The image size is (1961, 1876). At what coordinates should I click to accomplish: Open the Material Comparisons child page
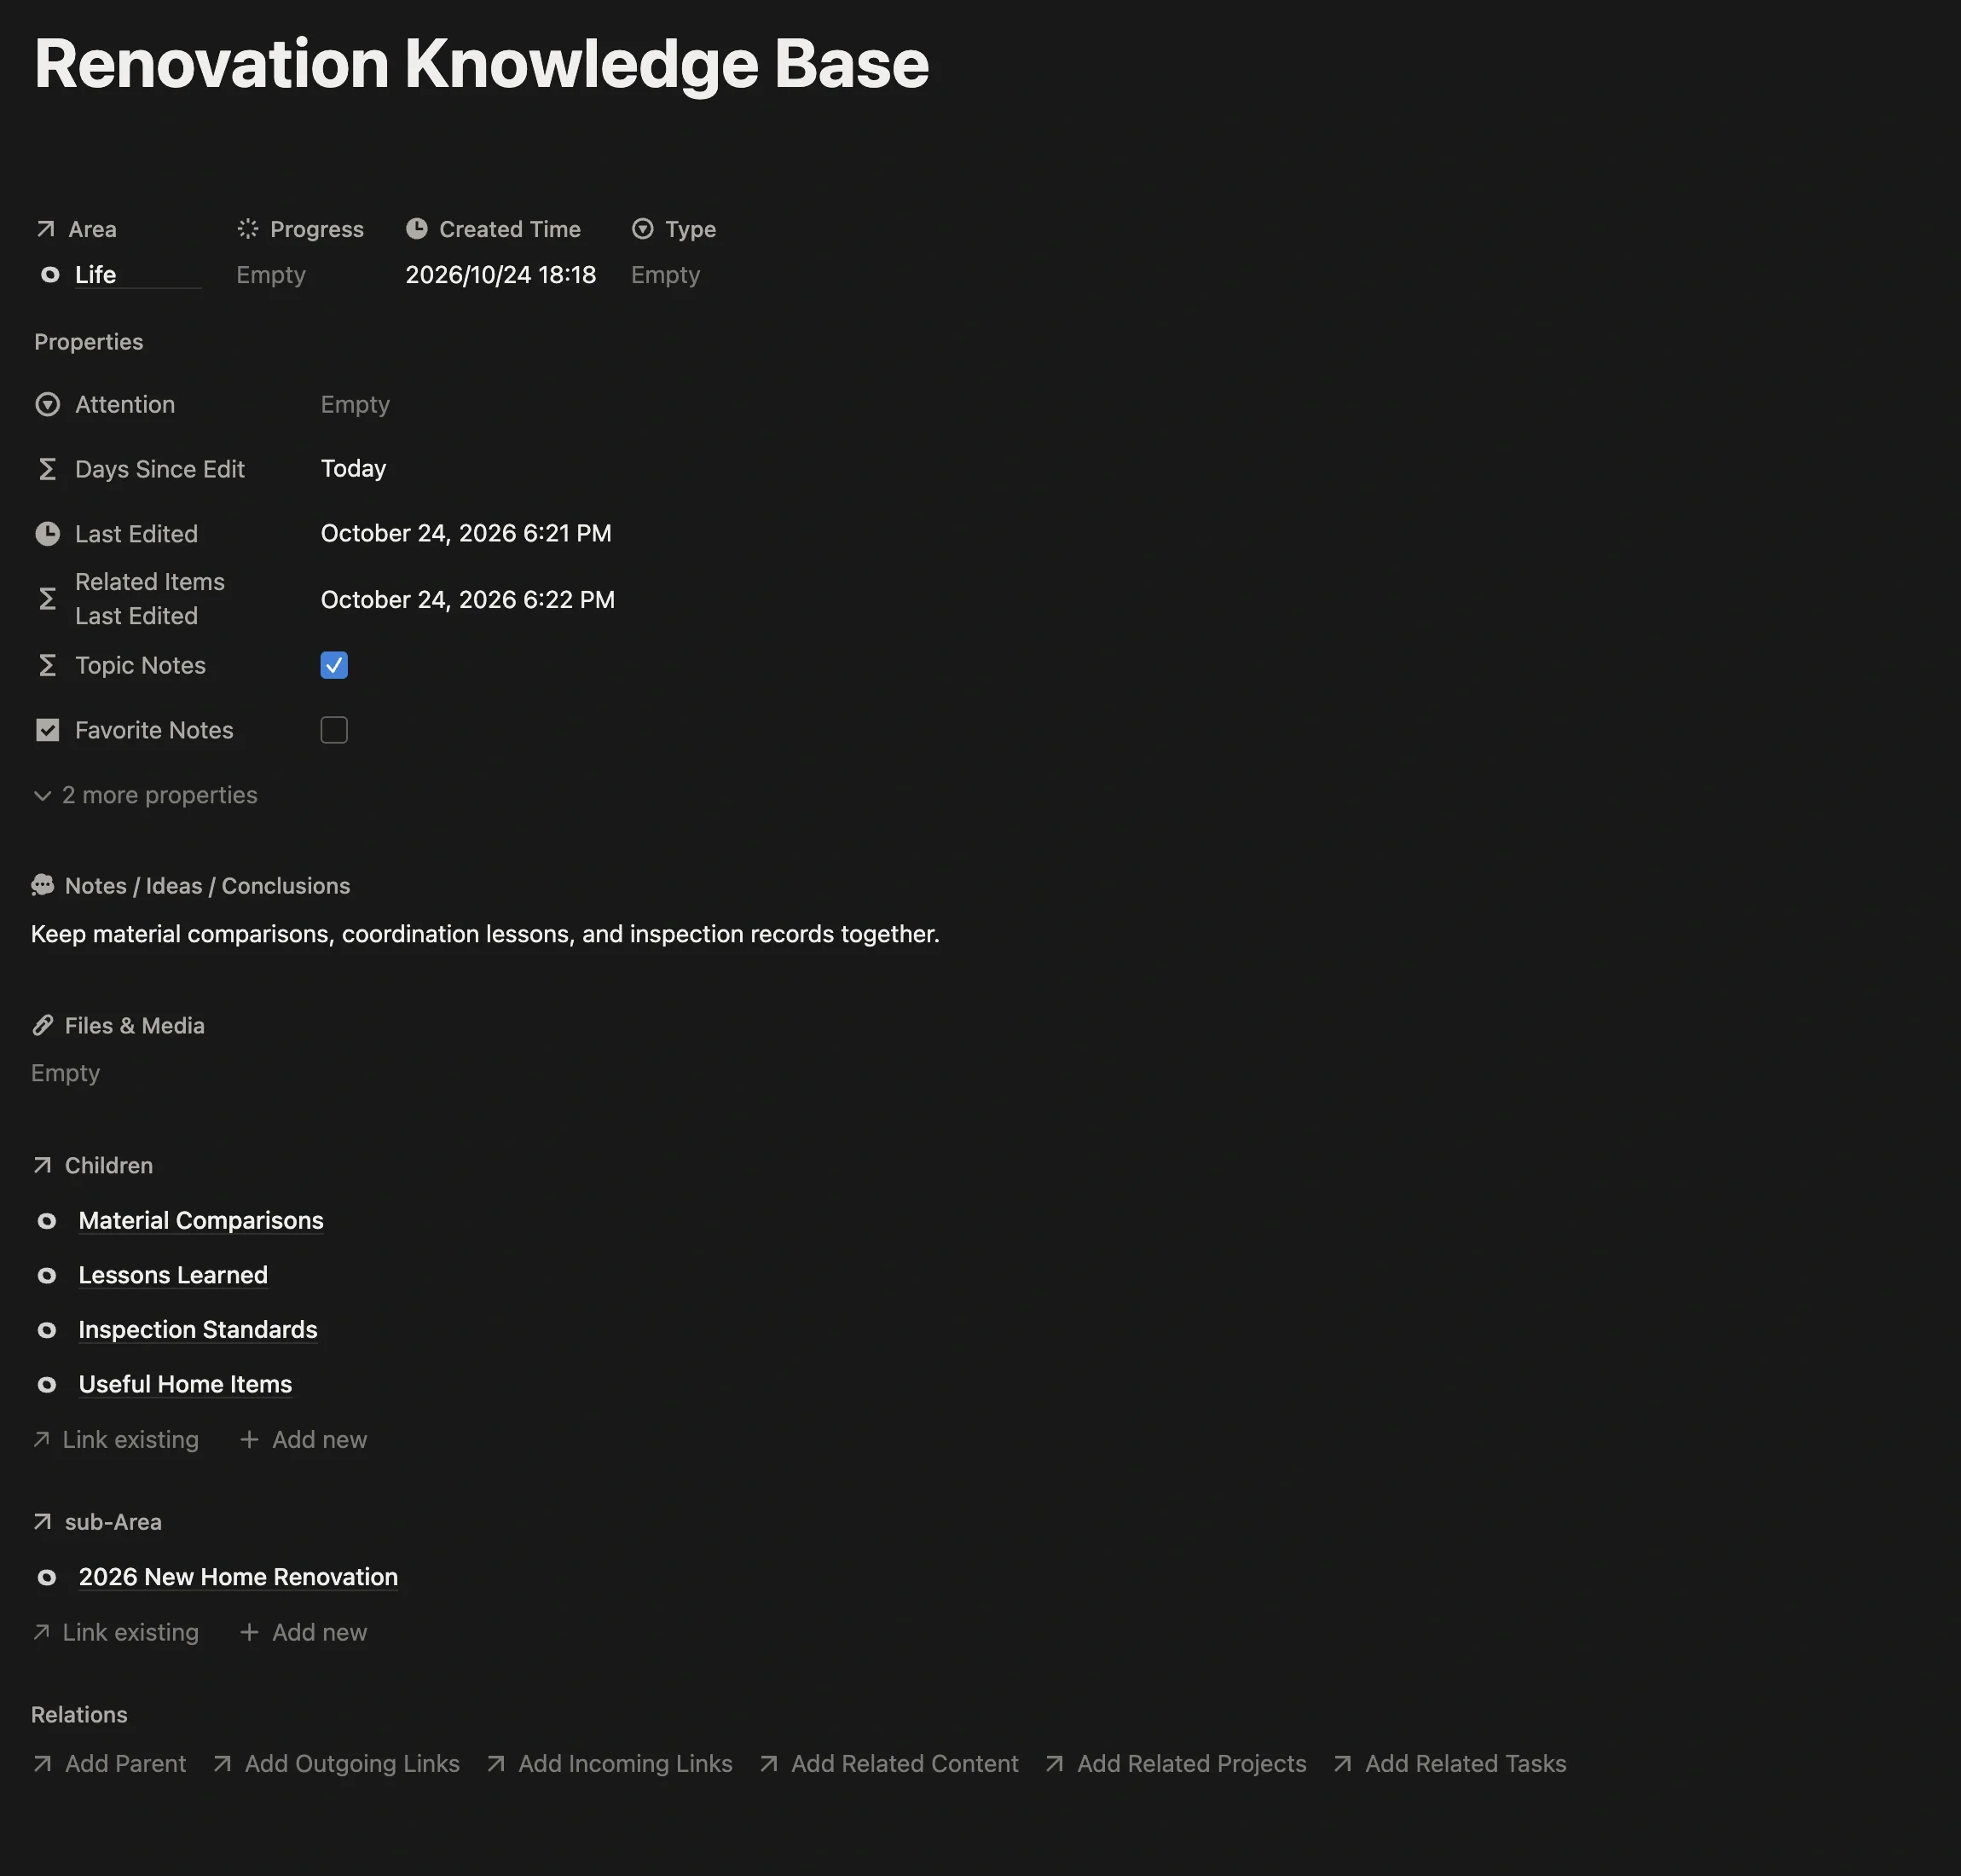point(201,1221)
